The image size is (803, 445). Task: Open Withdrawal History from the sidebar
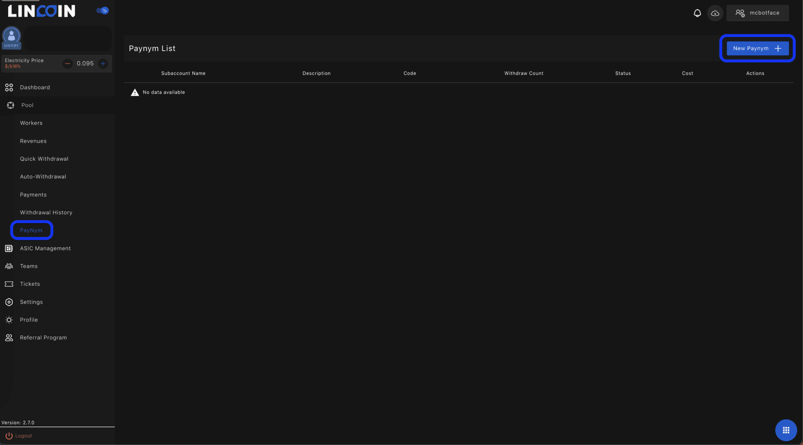coord(46,212)
